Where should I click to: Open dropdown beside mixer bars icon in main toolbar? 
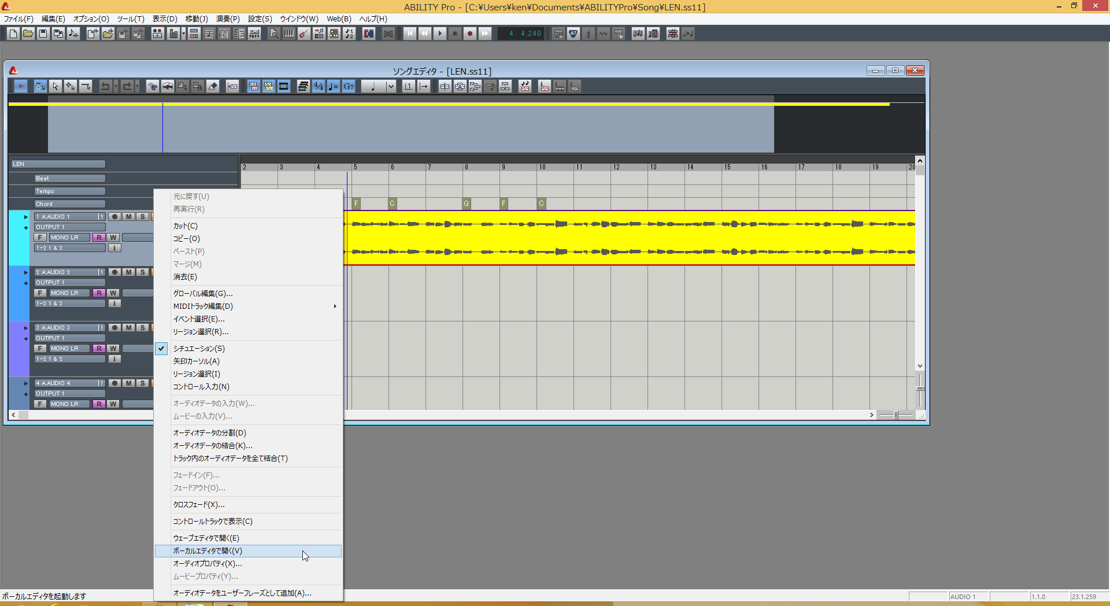[183, 34]
